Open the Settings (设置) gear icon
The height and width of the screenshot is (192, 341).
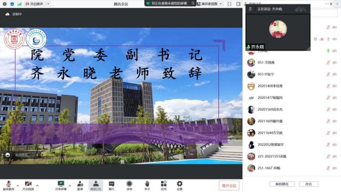[179, 186]
